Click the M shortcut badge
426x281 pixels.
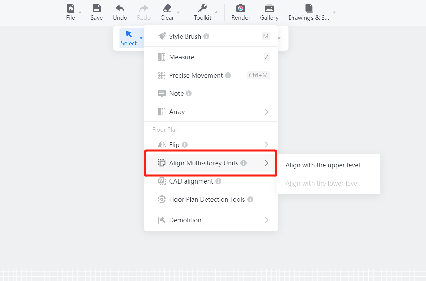[x=266, y=36]
